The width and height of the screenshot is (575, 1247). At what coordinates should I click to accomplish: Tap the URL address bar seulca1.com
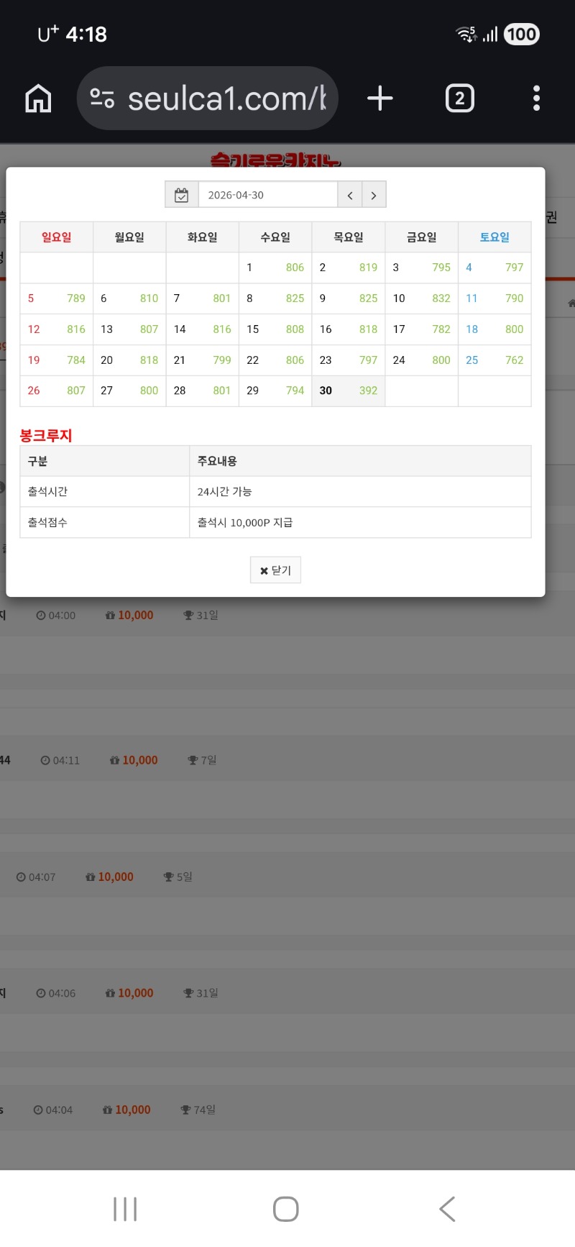pos(226,99)
